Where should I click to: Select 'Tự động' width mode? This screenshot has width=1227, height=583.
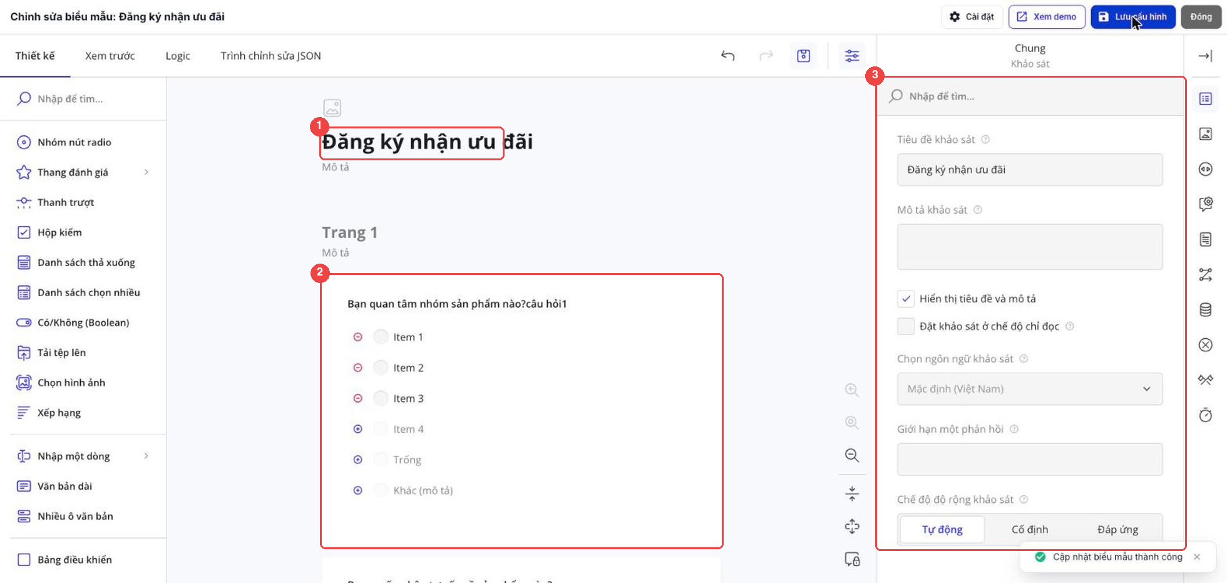click(x=942, y=529)
